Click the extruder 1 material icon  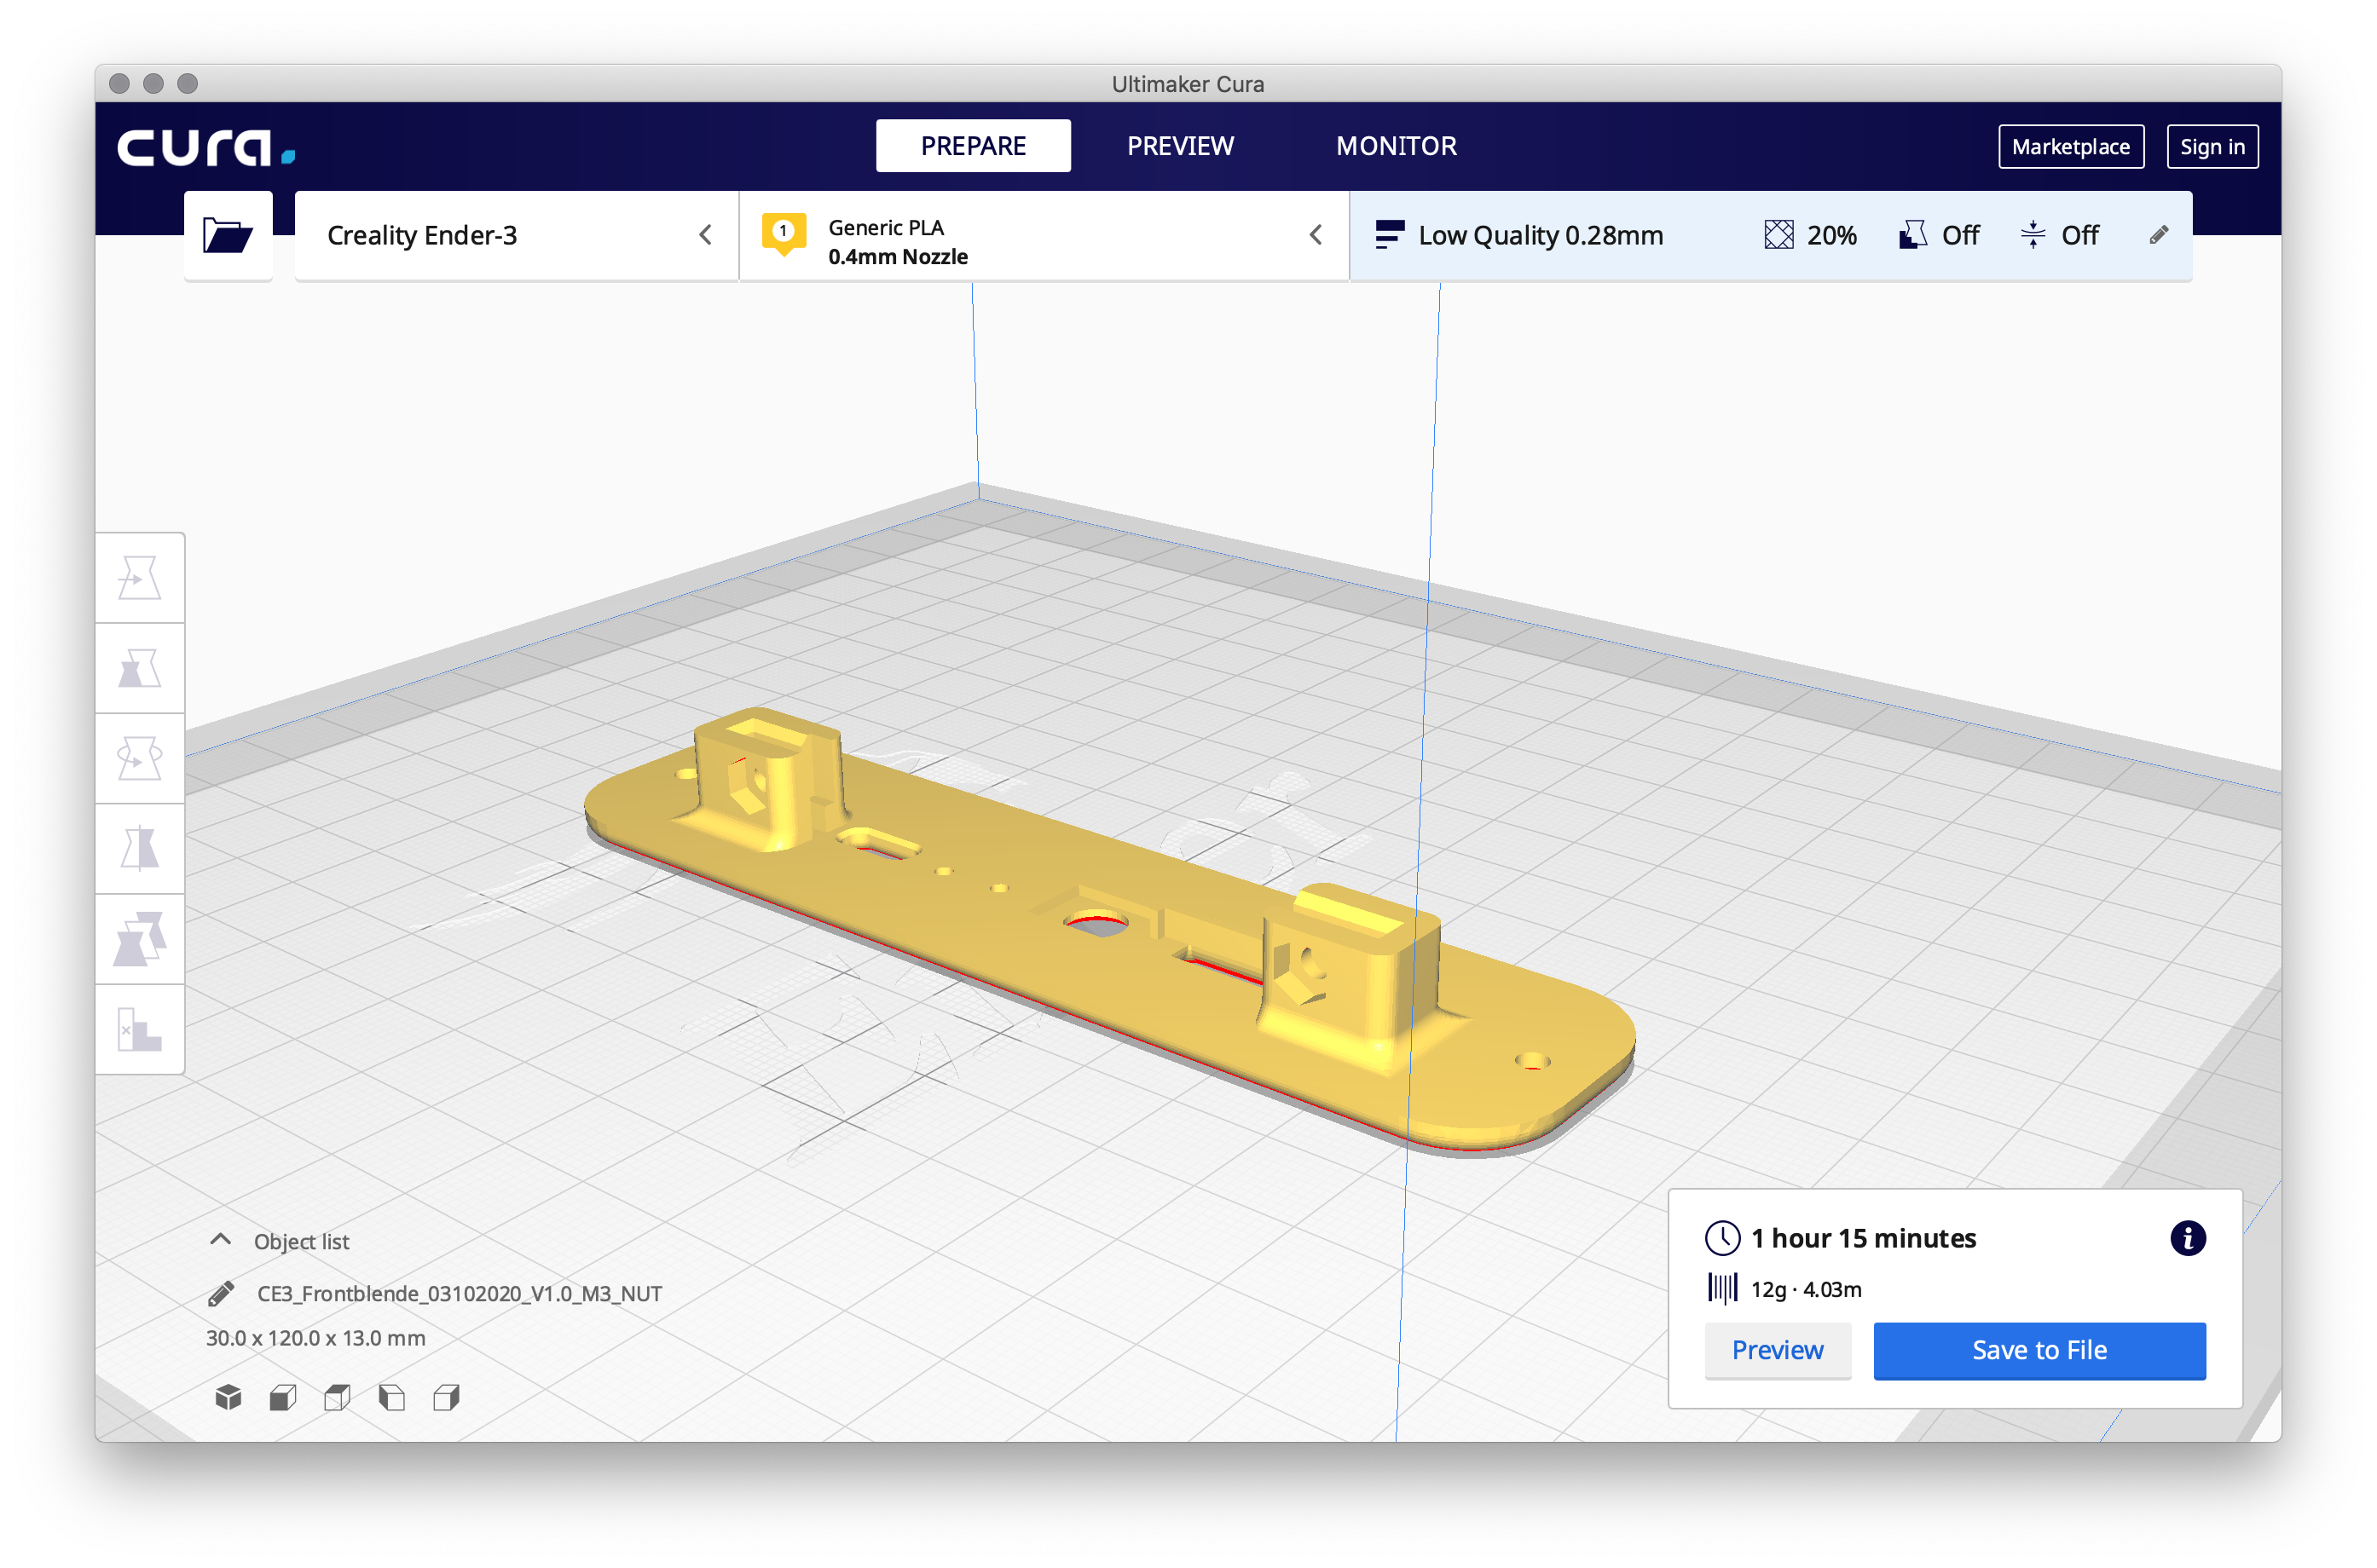coord(784,234)
